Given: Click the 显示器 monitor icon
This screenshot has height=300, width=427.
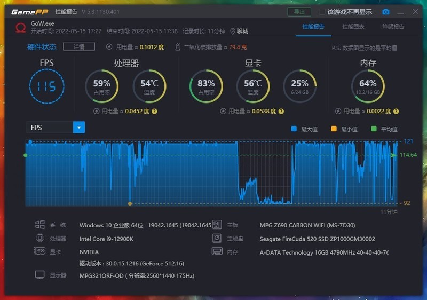Looking at the screenshot, I should (x=39, y=275).
